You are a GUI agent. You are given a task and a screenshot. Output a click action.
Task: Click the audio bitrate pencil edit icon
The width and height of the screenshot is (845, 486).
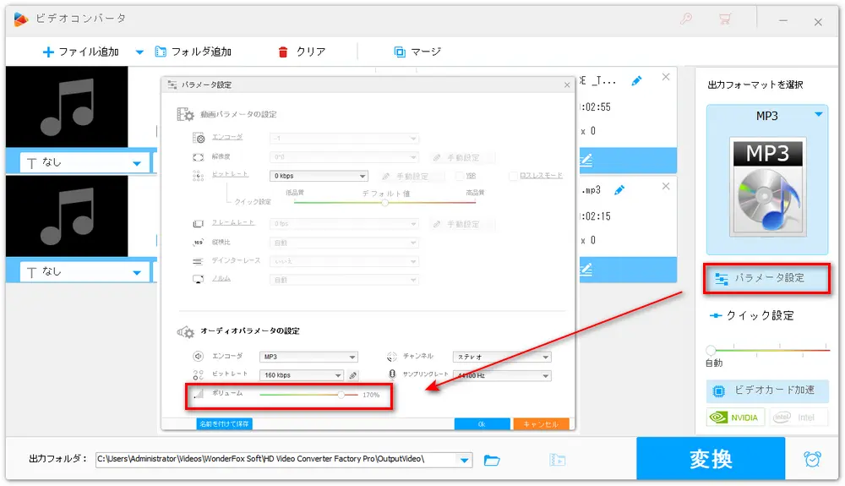pyautogui.click(x=352, y=375)
